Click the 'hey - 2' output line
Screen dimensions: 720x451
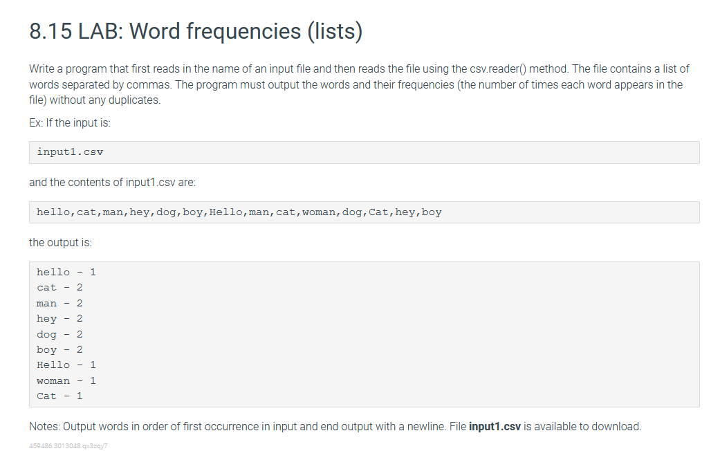(x=59, y=319)
